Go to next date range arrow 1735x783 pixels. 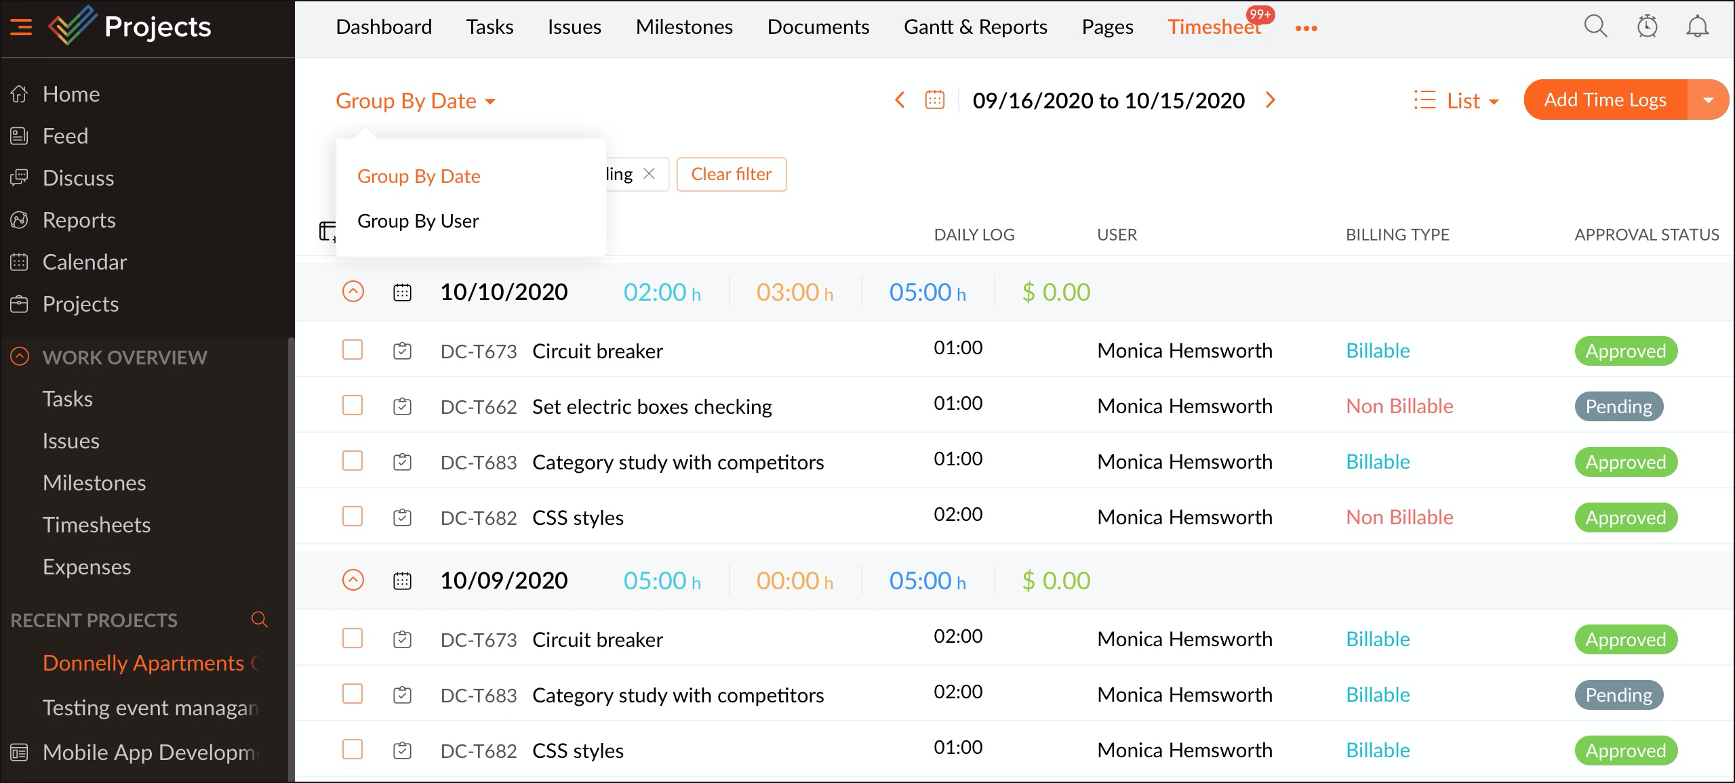pyautogui.click(x=1271, y=100)
